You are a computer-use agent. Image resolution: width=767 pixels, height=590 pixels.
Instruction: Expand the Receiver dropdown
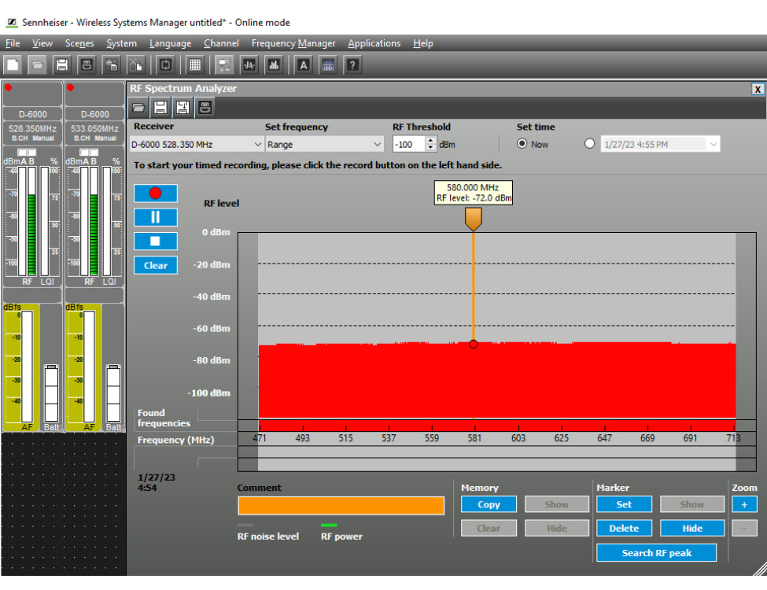(x=258, y=145)
